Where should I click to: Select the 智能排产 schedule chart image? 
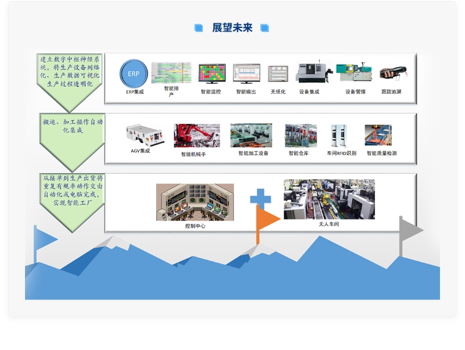(171, 73)
